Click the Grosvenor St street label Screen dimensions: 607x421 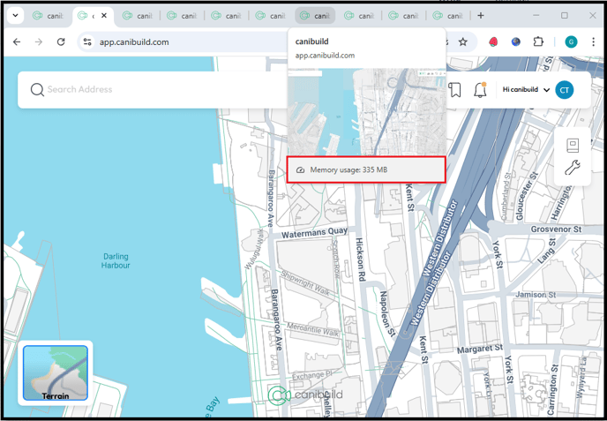point(556,229)
